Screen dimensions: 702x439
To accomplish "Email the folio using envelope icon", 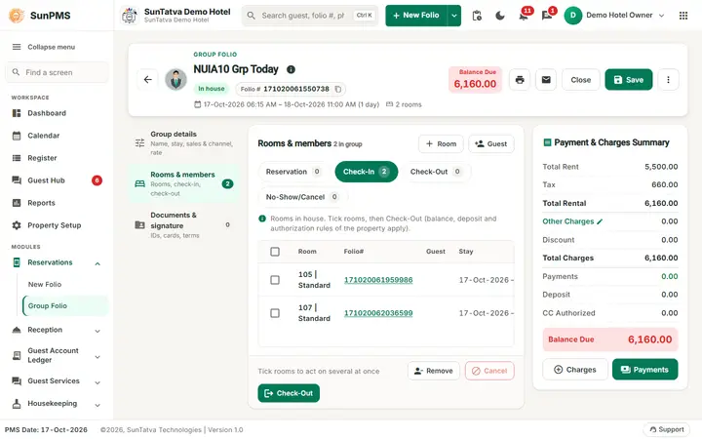I will tap(546, 80).
